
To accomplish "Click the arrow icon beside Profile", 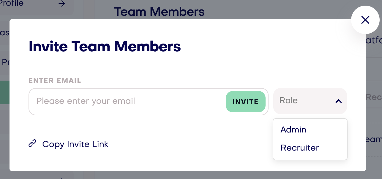I will coord(62,4).
